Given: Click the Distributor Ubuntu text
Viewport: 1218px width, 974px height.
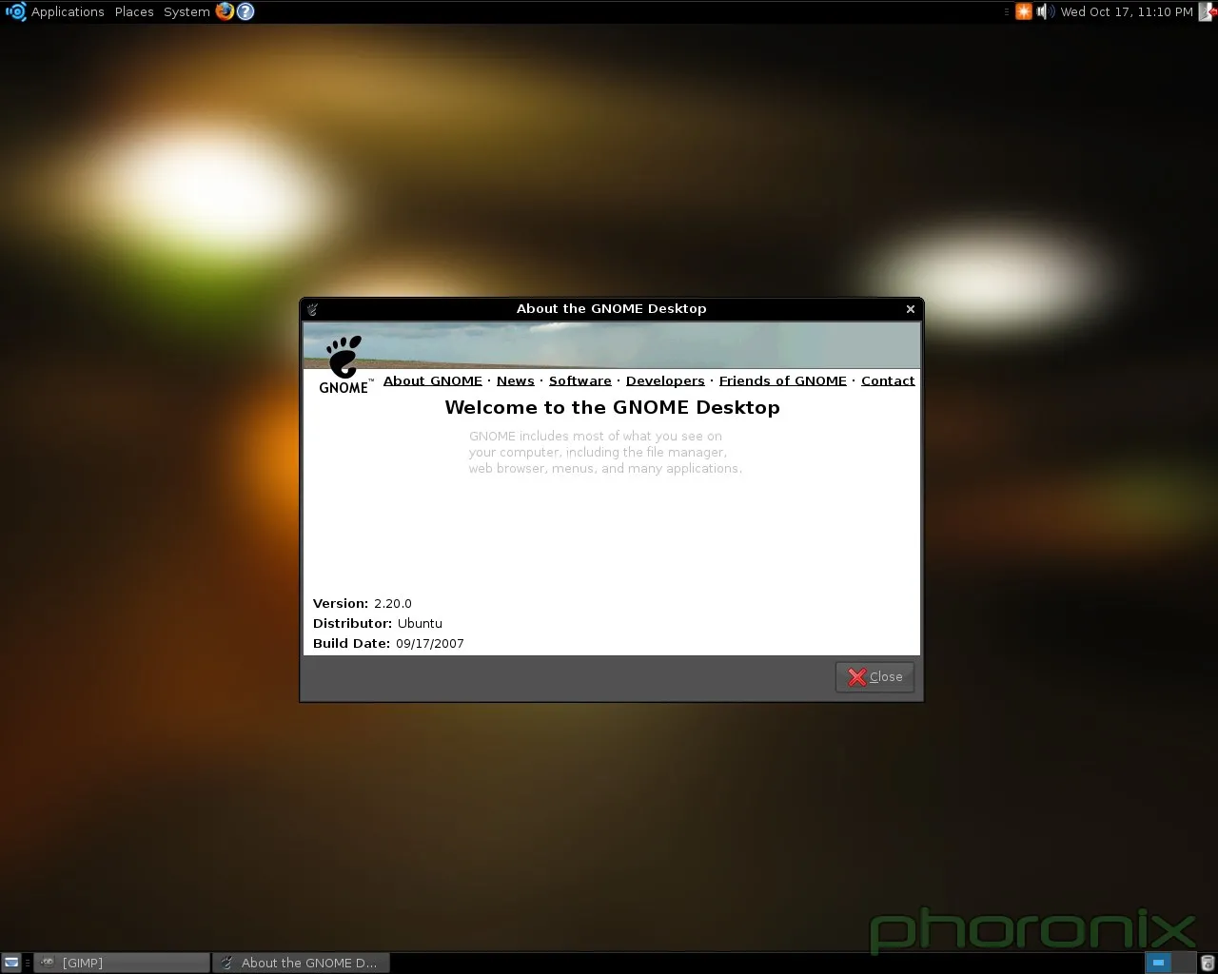Looking at the screenshot, I should (378, 624).
